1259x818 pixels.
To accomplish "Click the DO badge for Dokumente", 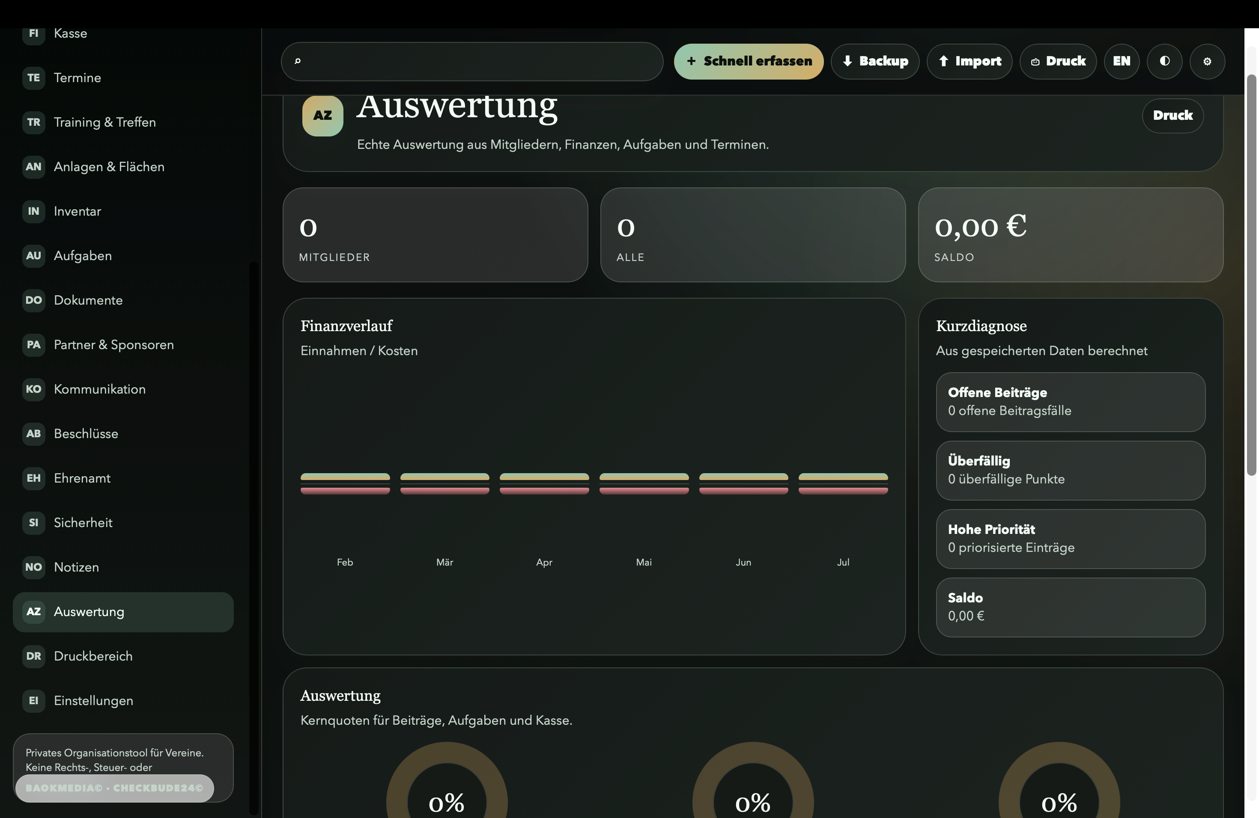I will tap(33, 300).
